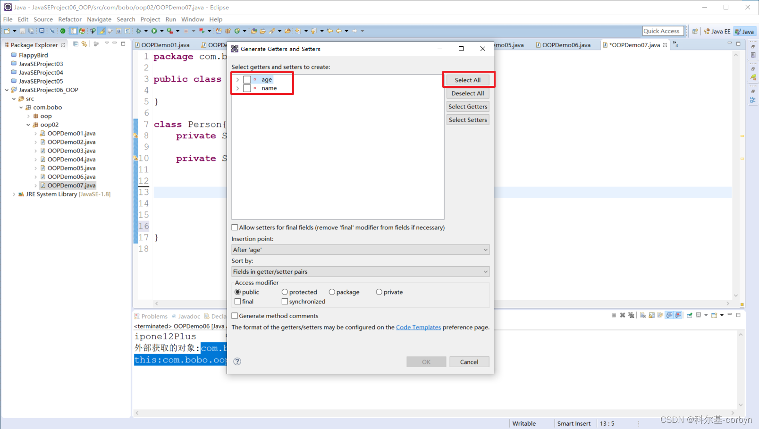The height and width of the screenshot is (429, 759).
Task: Click the Last Edit Location toolbar icon
Action: pyautogui.click(x=330, y=31)
